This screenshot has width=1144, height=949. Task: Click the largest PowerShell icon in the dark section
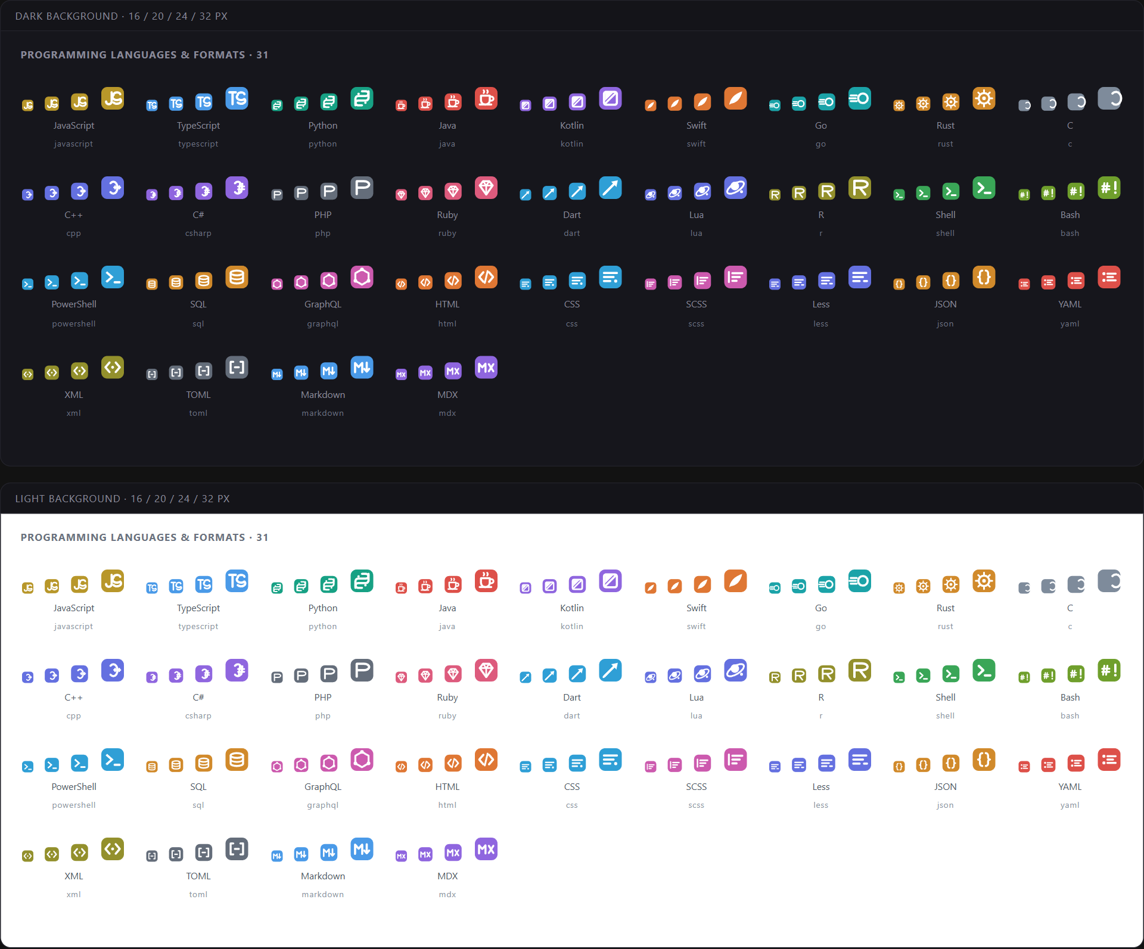(113, 277)
